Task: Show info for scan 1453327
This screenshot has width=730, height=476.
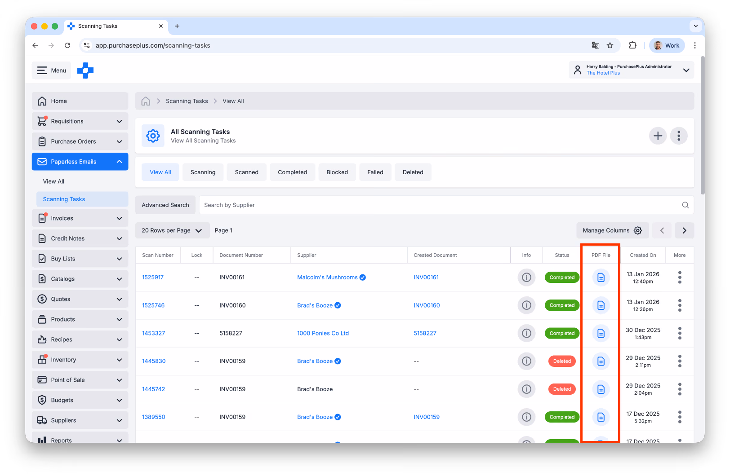Action: pos(526,333)
